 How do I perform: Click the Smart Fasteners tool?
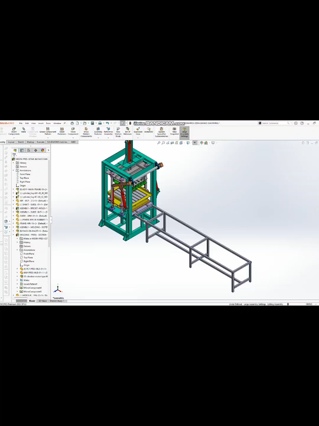coord(62,131)
